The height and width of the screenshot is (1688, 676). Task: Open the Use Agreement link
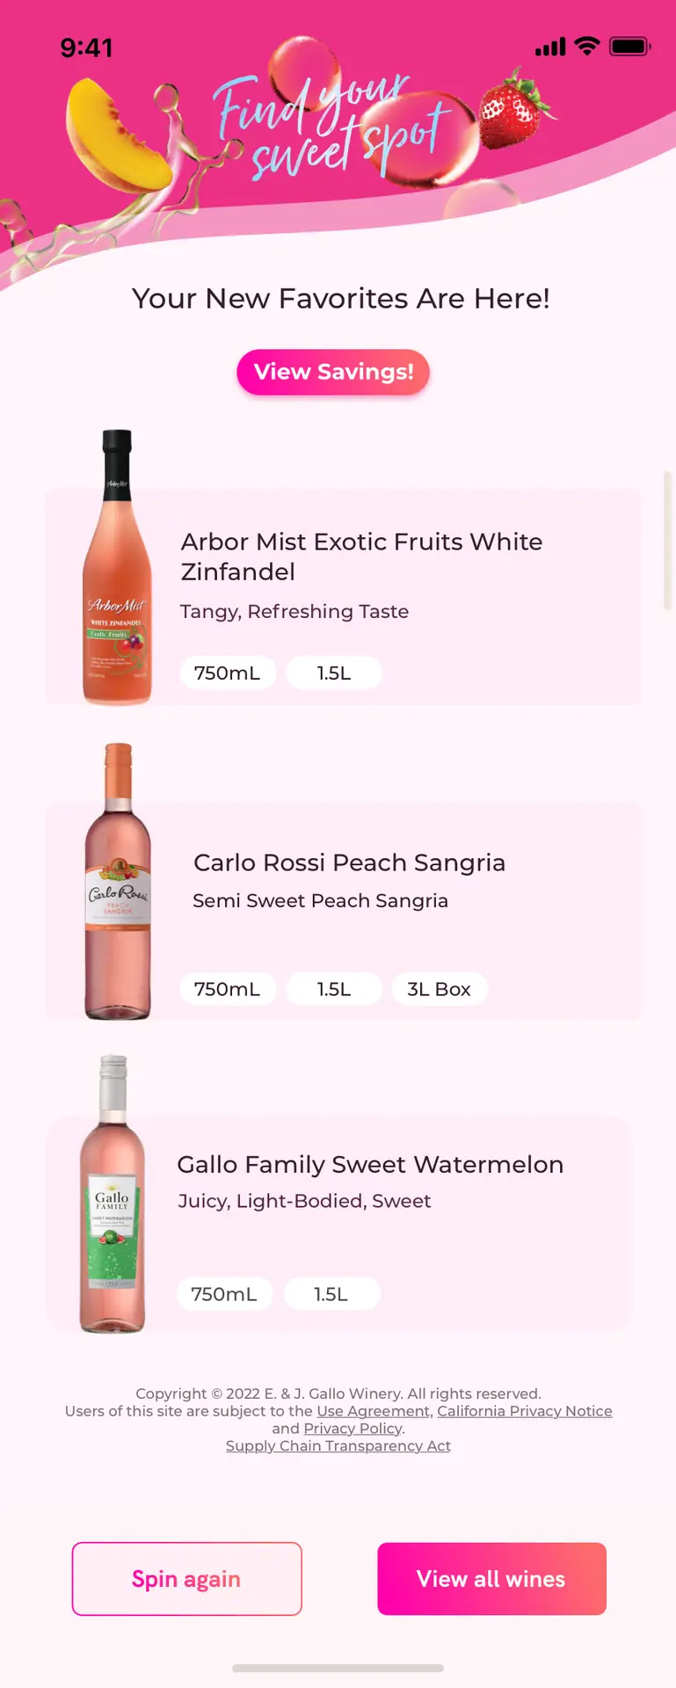pos(373,1411)
